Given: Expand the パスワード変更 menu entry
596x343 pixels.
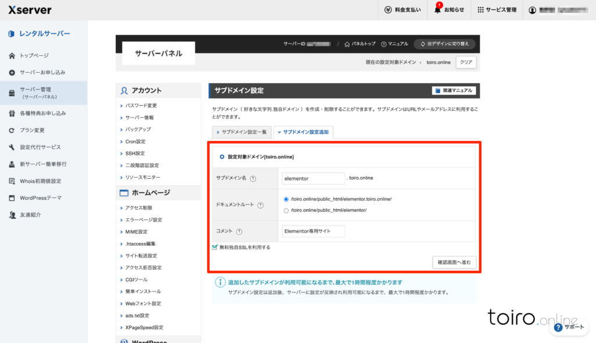Looking at the screenshot, I should 141,105.
